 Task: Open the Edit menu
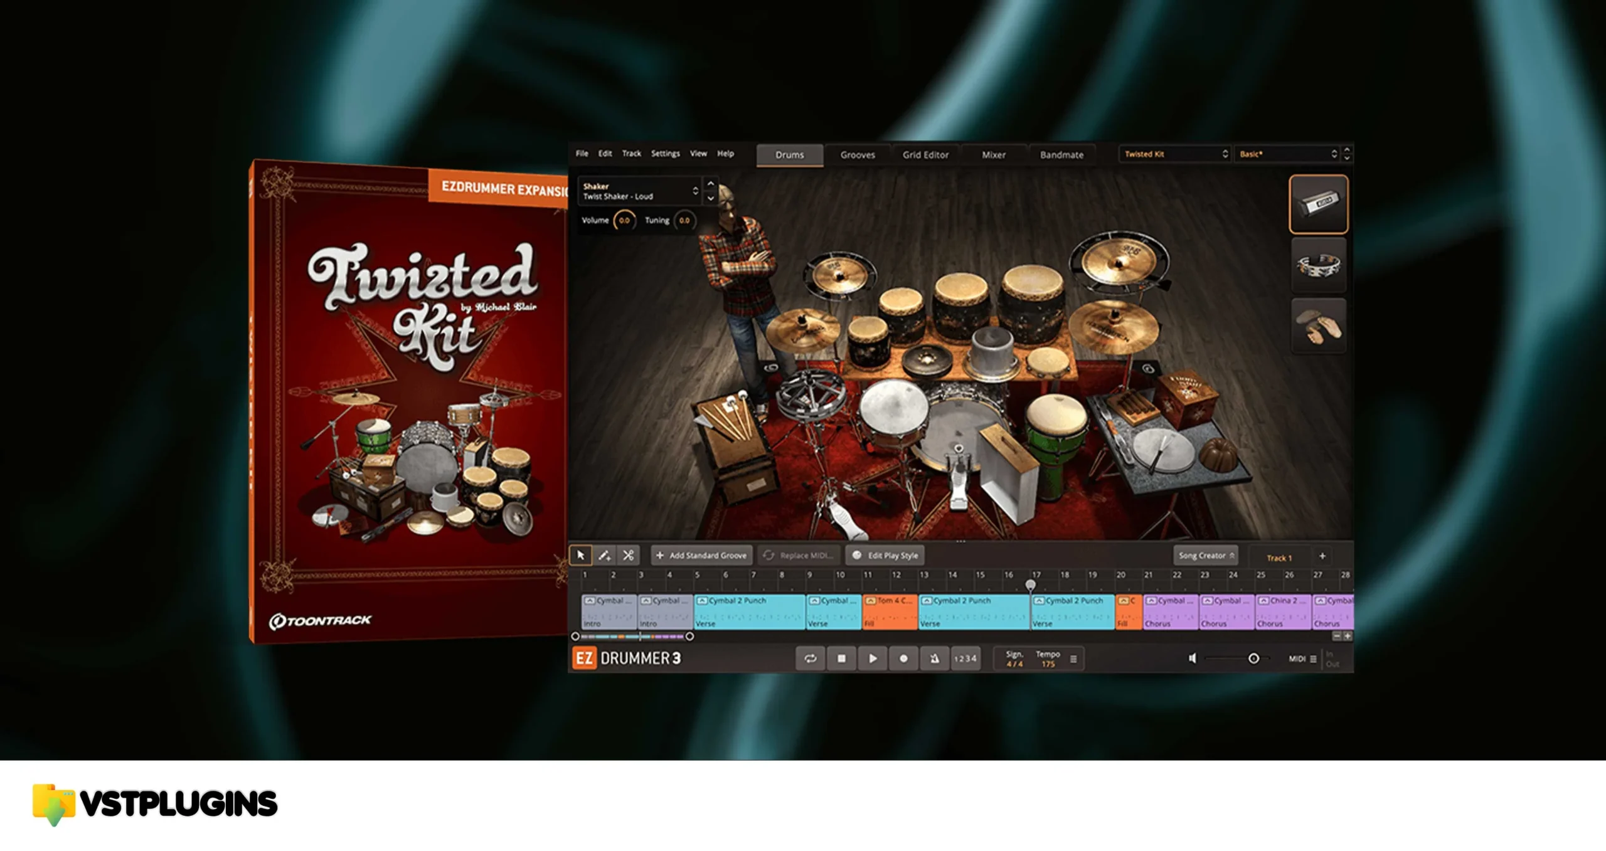pos(605,154)
